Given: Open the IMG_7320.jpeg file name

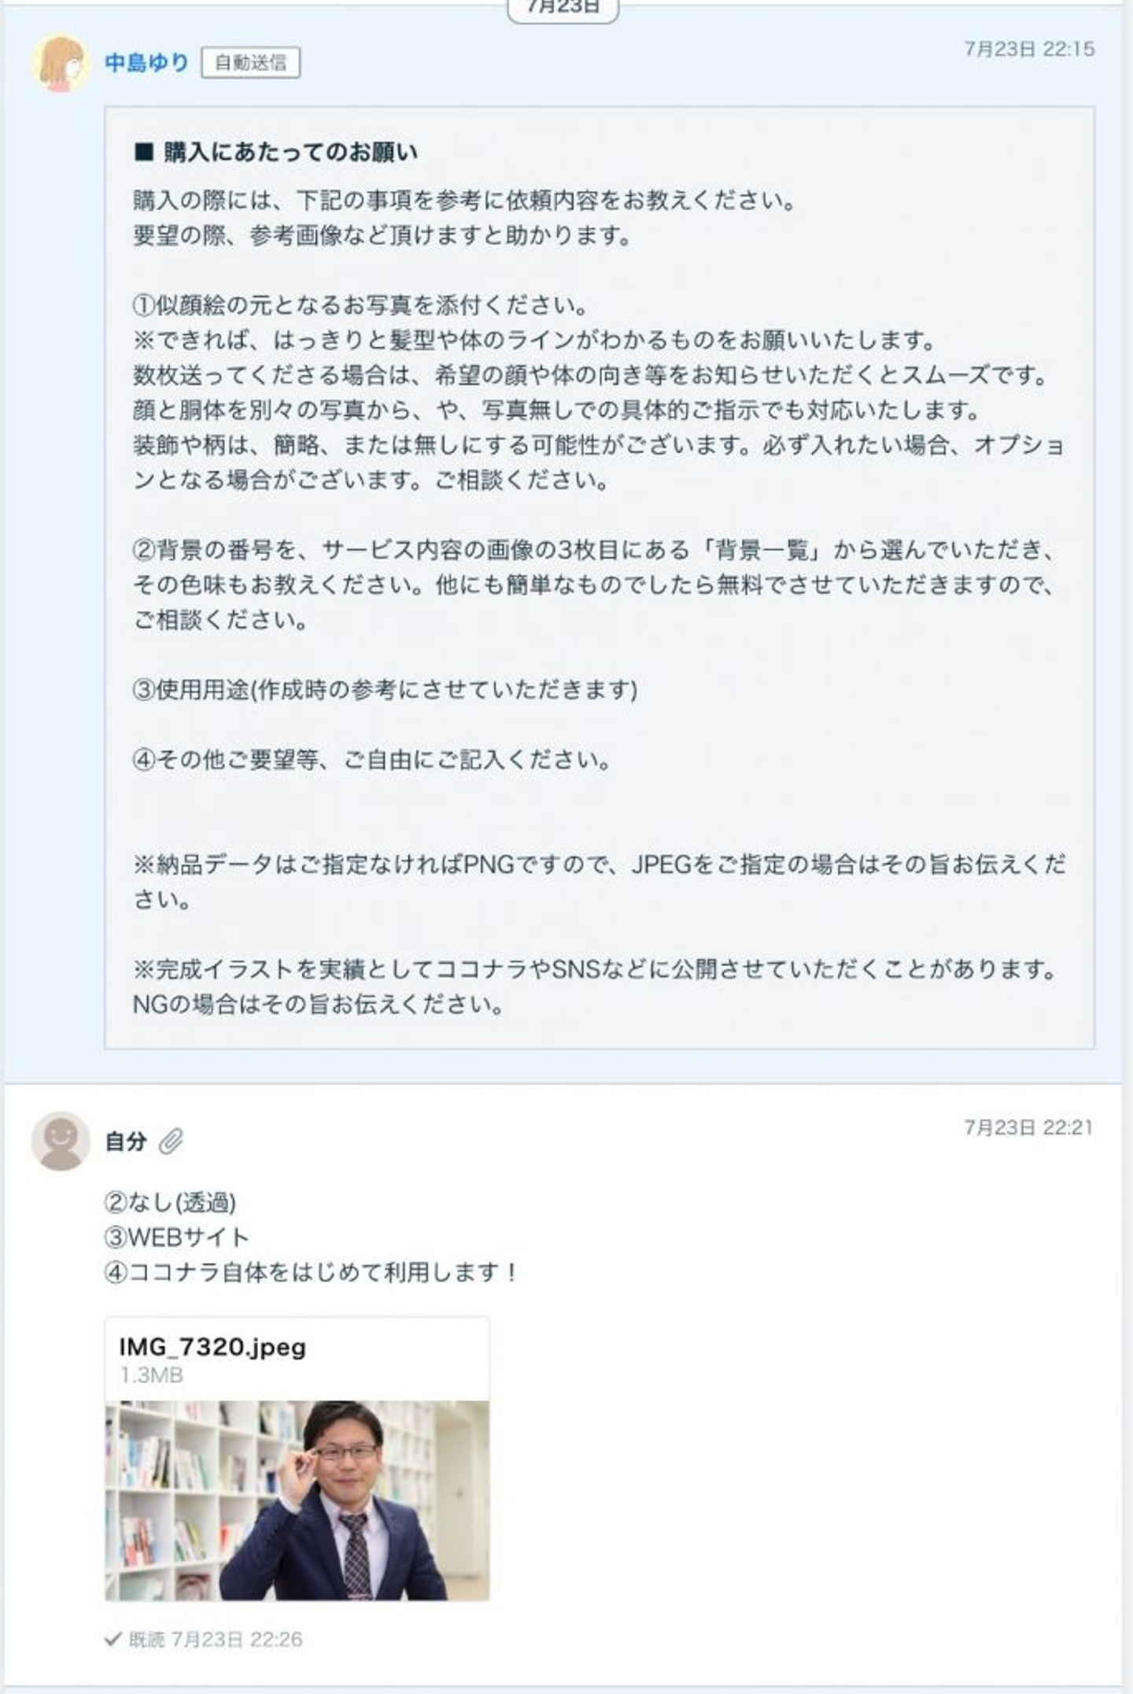Looking at the screenshot, I should click(212, 1346).
